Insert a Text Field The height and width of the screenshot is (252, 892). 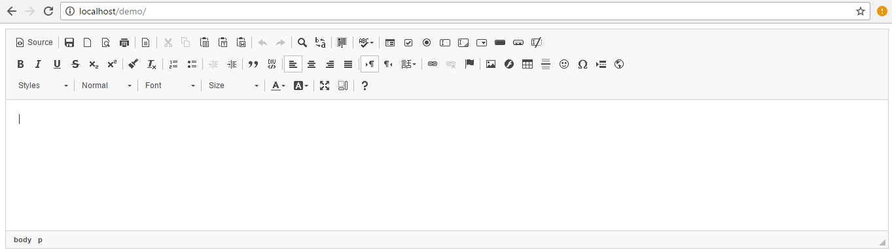point(445,42)
